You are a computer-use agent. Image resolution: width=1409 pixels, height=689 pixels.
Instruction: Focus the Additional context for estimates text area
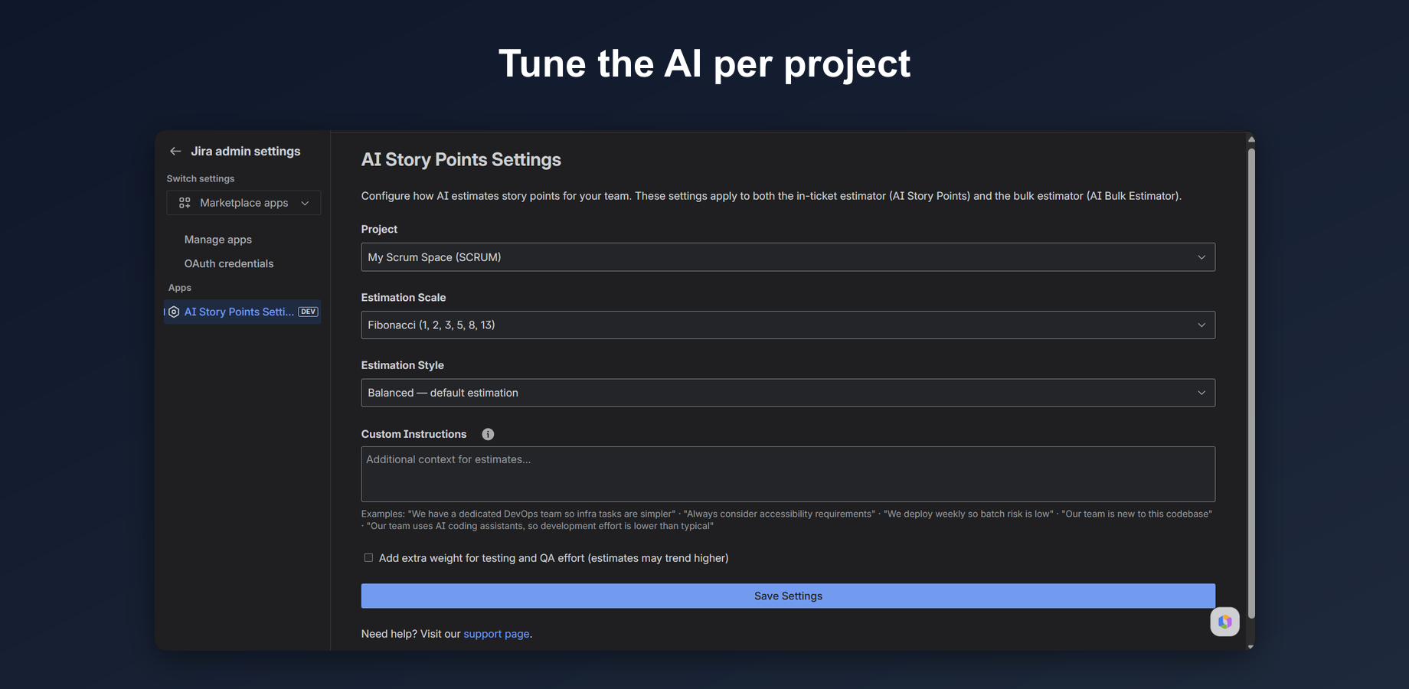click(x=788, y=474)
